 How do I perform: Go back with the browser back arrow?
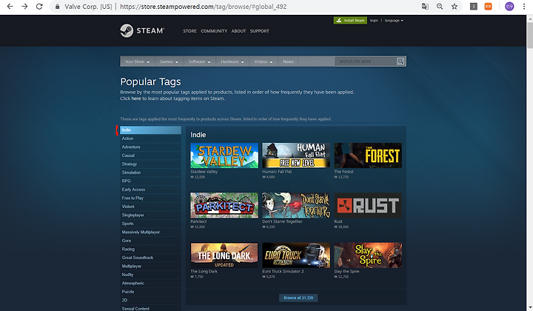click(x=10, y=7)
